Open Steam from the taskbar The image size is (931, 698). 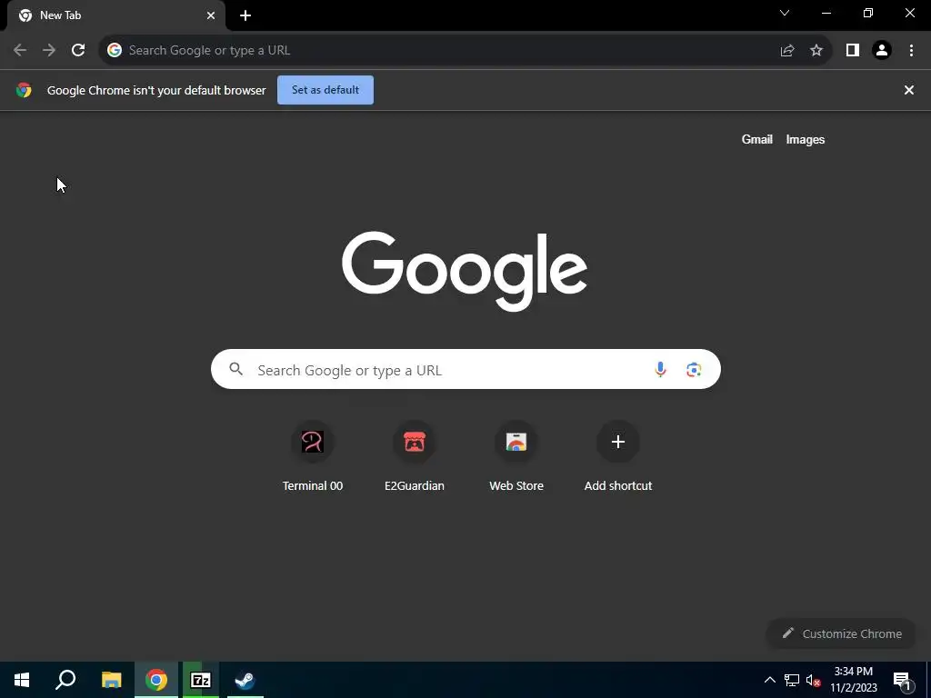pos(245,680)
